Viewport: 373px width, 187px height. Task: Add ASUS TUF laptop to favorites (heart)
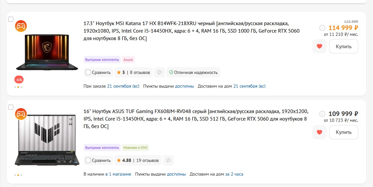[x=319, y=132]
